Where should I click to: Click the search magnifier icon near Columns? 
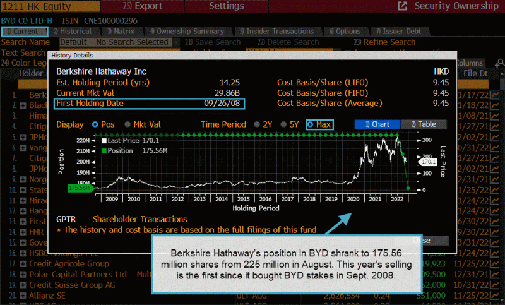(x=499, y=63)
